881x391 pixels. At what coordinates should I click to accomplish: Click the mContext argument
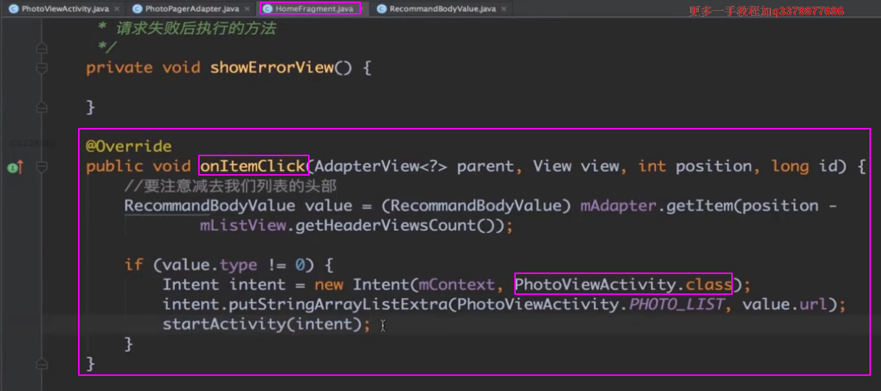pyautogui.click(x=456, y=284)
